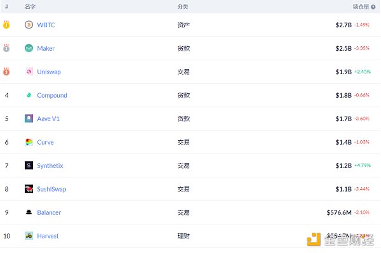Click the Curve rainbow logo icon
381x253 pixels.
(x=29, y=142)
